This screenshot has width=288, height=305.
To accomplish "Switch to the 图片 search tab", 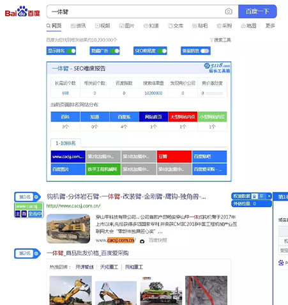I will coord(127,26).
